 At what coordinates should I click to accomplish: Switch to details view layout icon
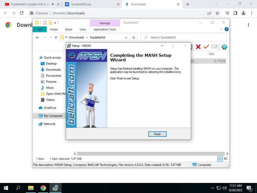point(220,159)
